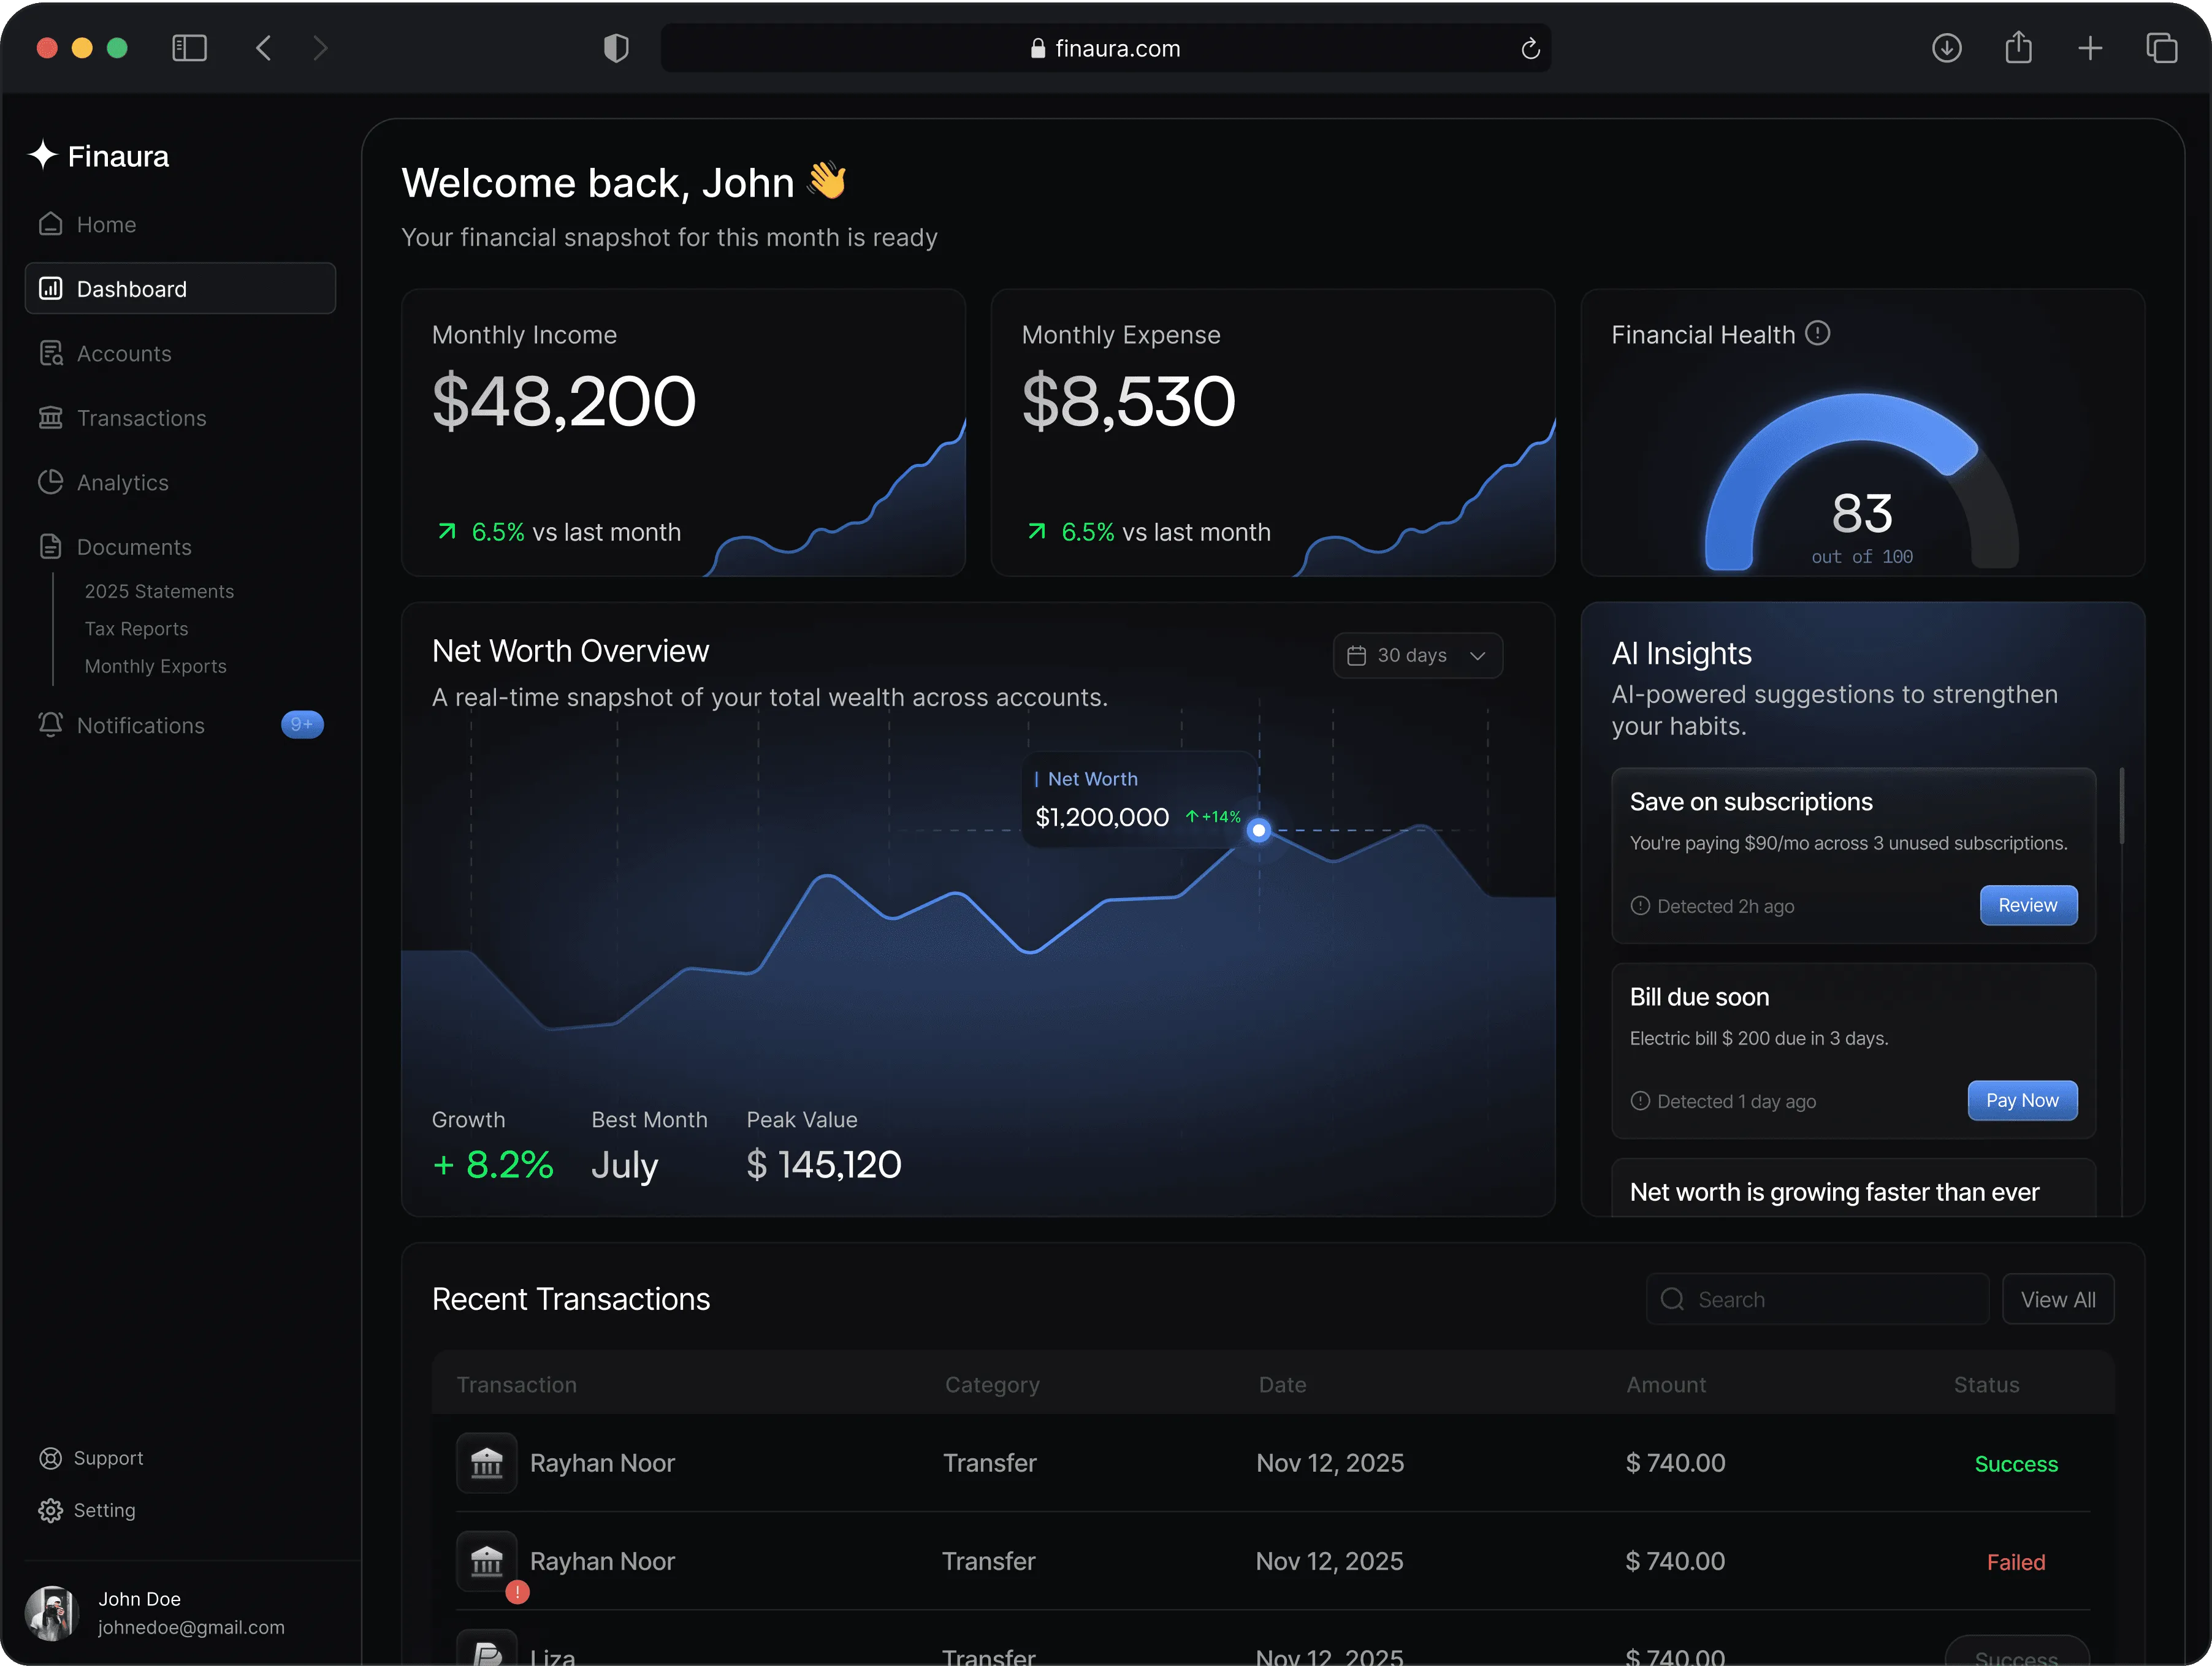This screenshot has height=1666, width=2212.
Task: Click the Finaura logo
Action: point(97,155)
